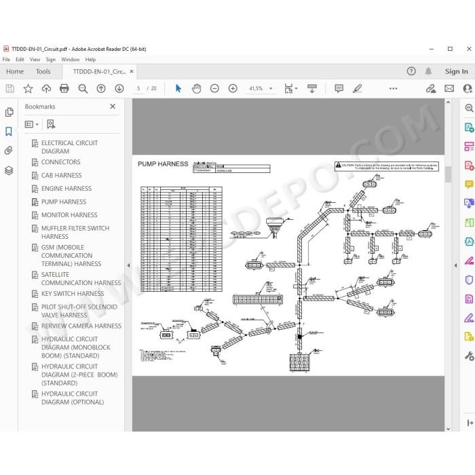Screen dimensions: 475x475
Task: Go to next page arrow icon
Action: point(119,88)
